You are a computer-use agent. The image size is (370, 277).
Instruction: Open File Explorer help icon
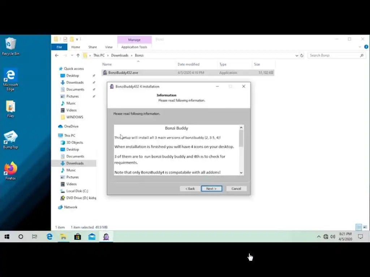click(366, 47)
